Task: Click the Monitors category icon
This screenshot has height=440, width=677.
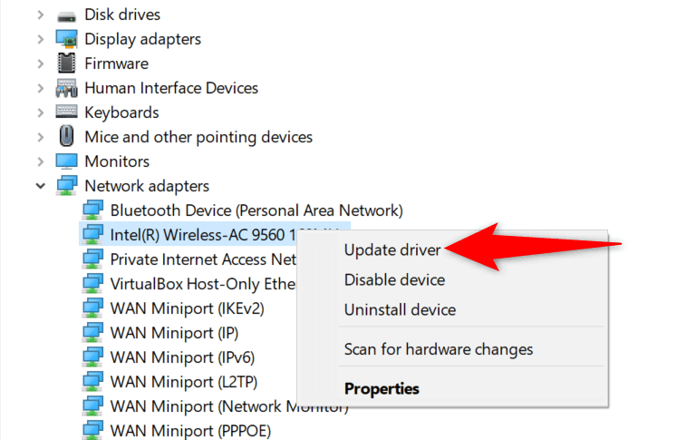Action: pyautogui.click(x=66, y=161)
